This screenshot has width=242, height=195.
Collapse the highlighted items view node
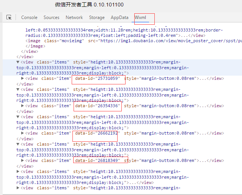click(x=18, y=62)
